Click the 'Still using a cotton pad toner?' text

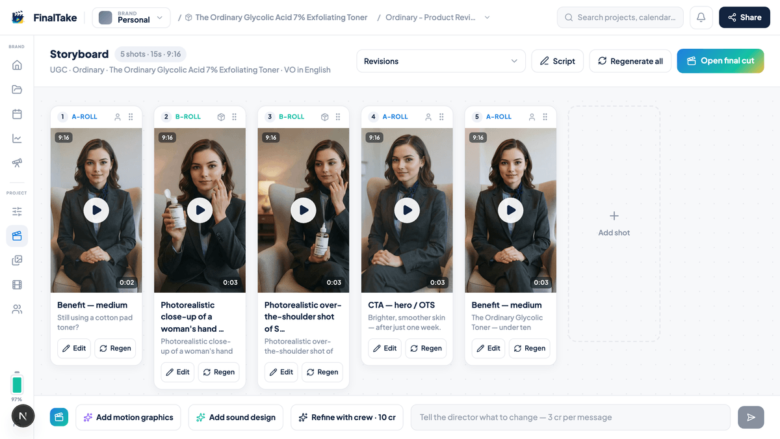[x=95, y=323]
